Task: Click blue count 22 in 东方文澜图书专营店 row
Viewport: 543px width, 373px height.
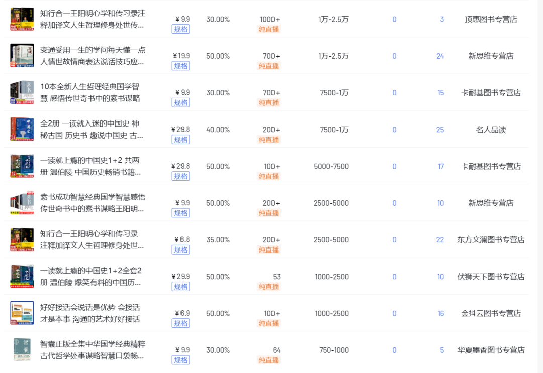Action: 440,240
